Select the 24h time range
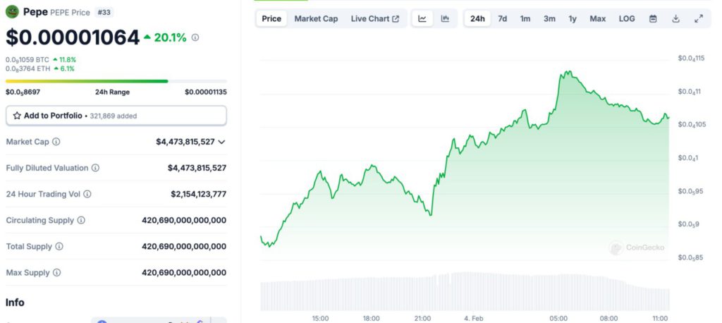722x323 pixels. point(477,19)
